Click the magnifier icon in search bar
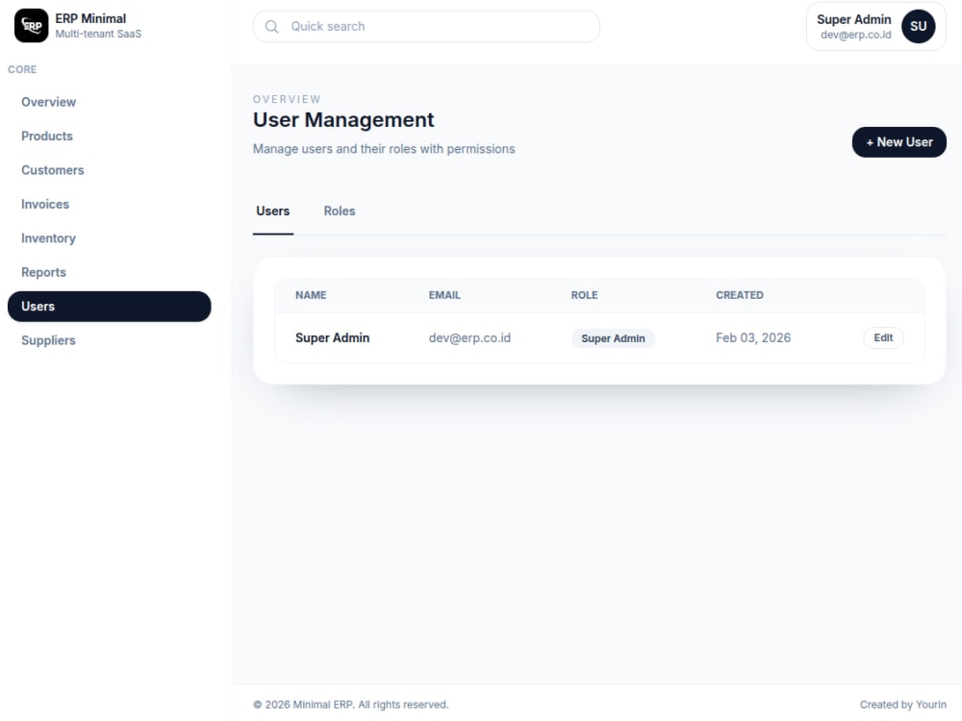Viewport: 962px width, 721px height. 271,26
